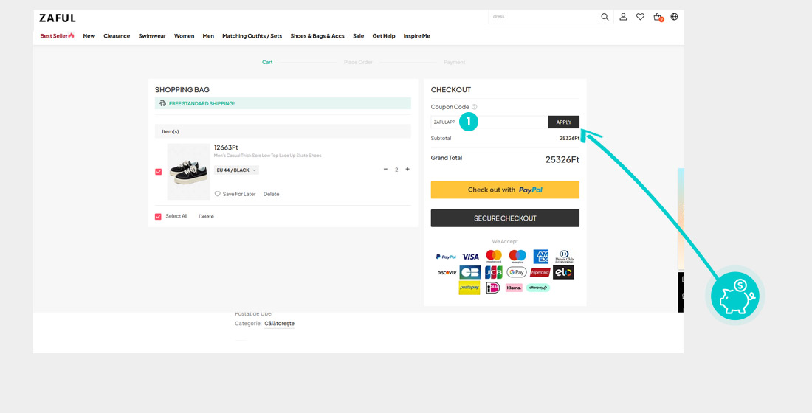Click the Discover payment logo
Viewport: 812px width, 413px height.
(447, 273)
